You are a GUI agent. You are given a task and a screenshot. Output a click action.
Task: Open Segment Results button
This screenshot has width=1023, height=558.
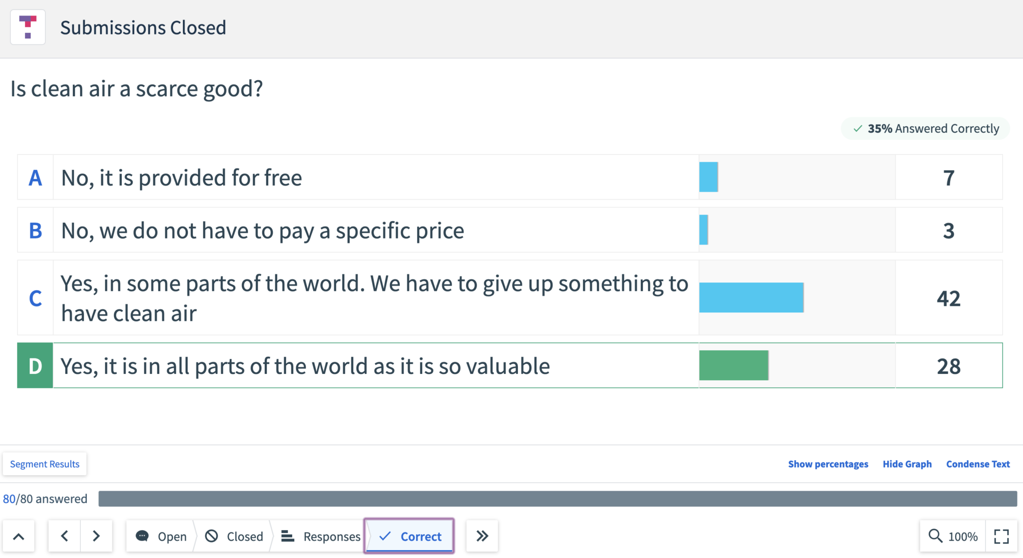click(44, 464)
